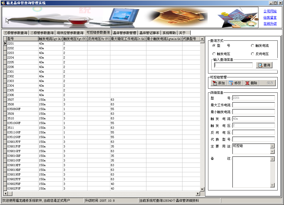The height and width of the screenshot is (205, 284).
Task: Click the 备注 box scroll up arrow
Action: click(x=272, y=159)
